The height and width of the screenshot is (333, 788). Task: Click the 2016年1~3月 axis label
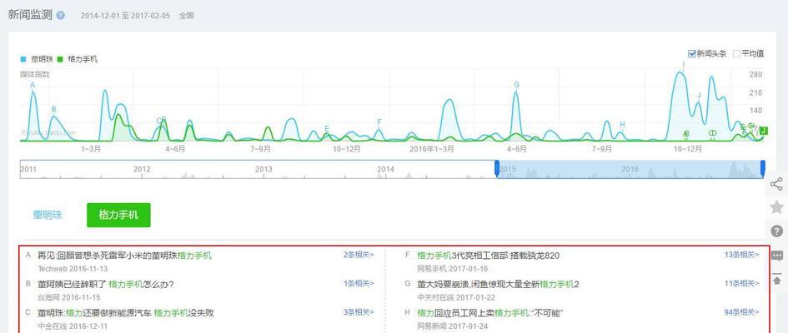(x=432, y=149)
